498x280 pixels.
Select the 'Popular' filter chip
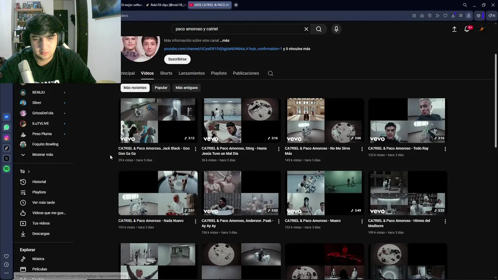click(161, 88)
